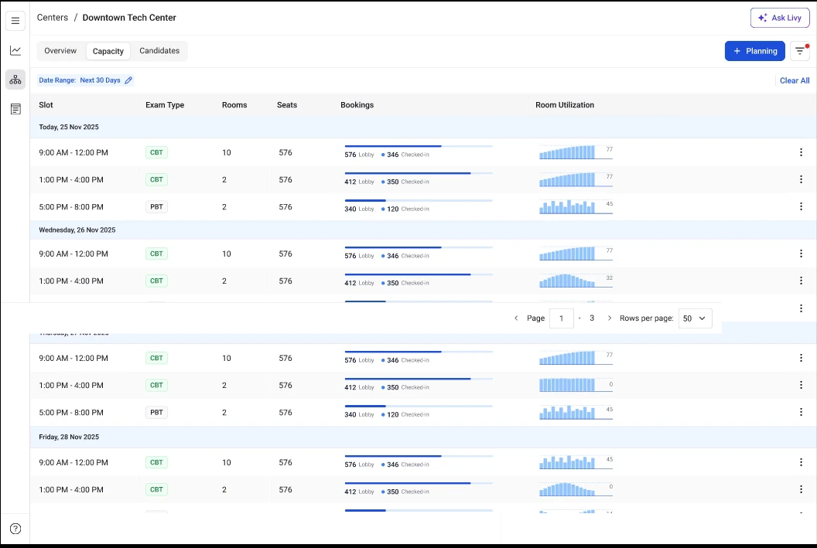Expand the Rows per page dropdown

(x=695, y=318)
